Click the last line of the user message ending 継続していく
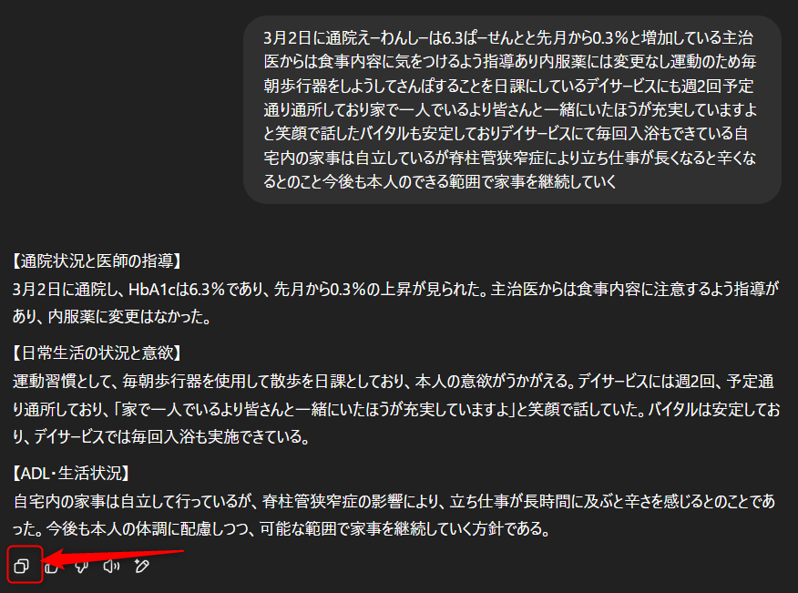The width and height of the screenshot is (798, 593). (x=440, y=181)
